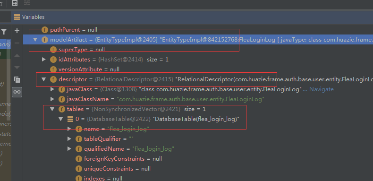Viewport: 373px width, 181px height.
Task: Click the trace/threads view icon in top toolbar
Action: (27, 3)
